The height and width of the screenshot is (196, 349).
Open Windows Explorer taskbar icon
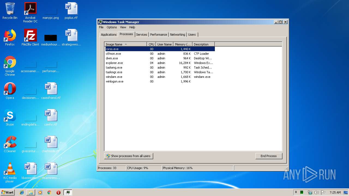(x=31, y=192)
